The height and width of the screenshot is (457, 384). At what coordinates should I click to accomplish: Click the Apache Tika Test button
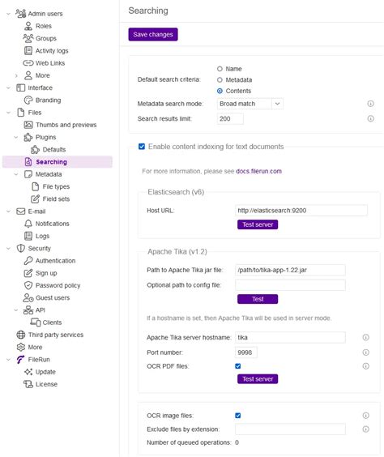(258, 299)
